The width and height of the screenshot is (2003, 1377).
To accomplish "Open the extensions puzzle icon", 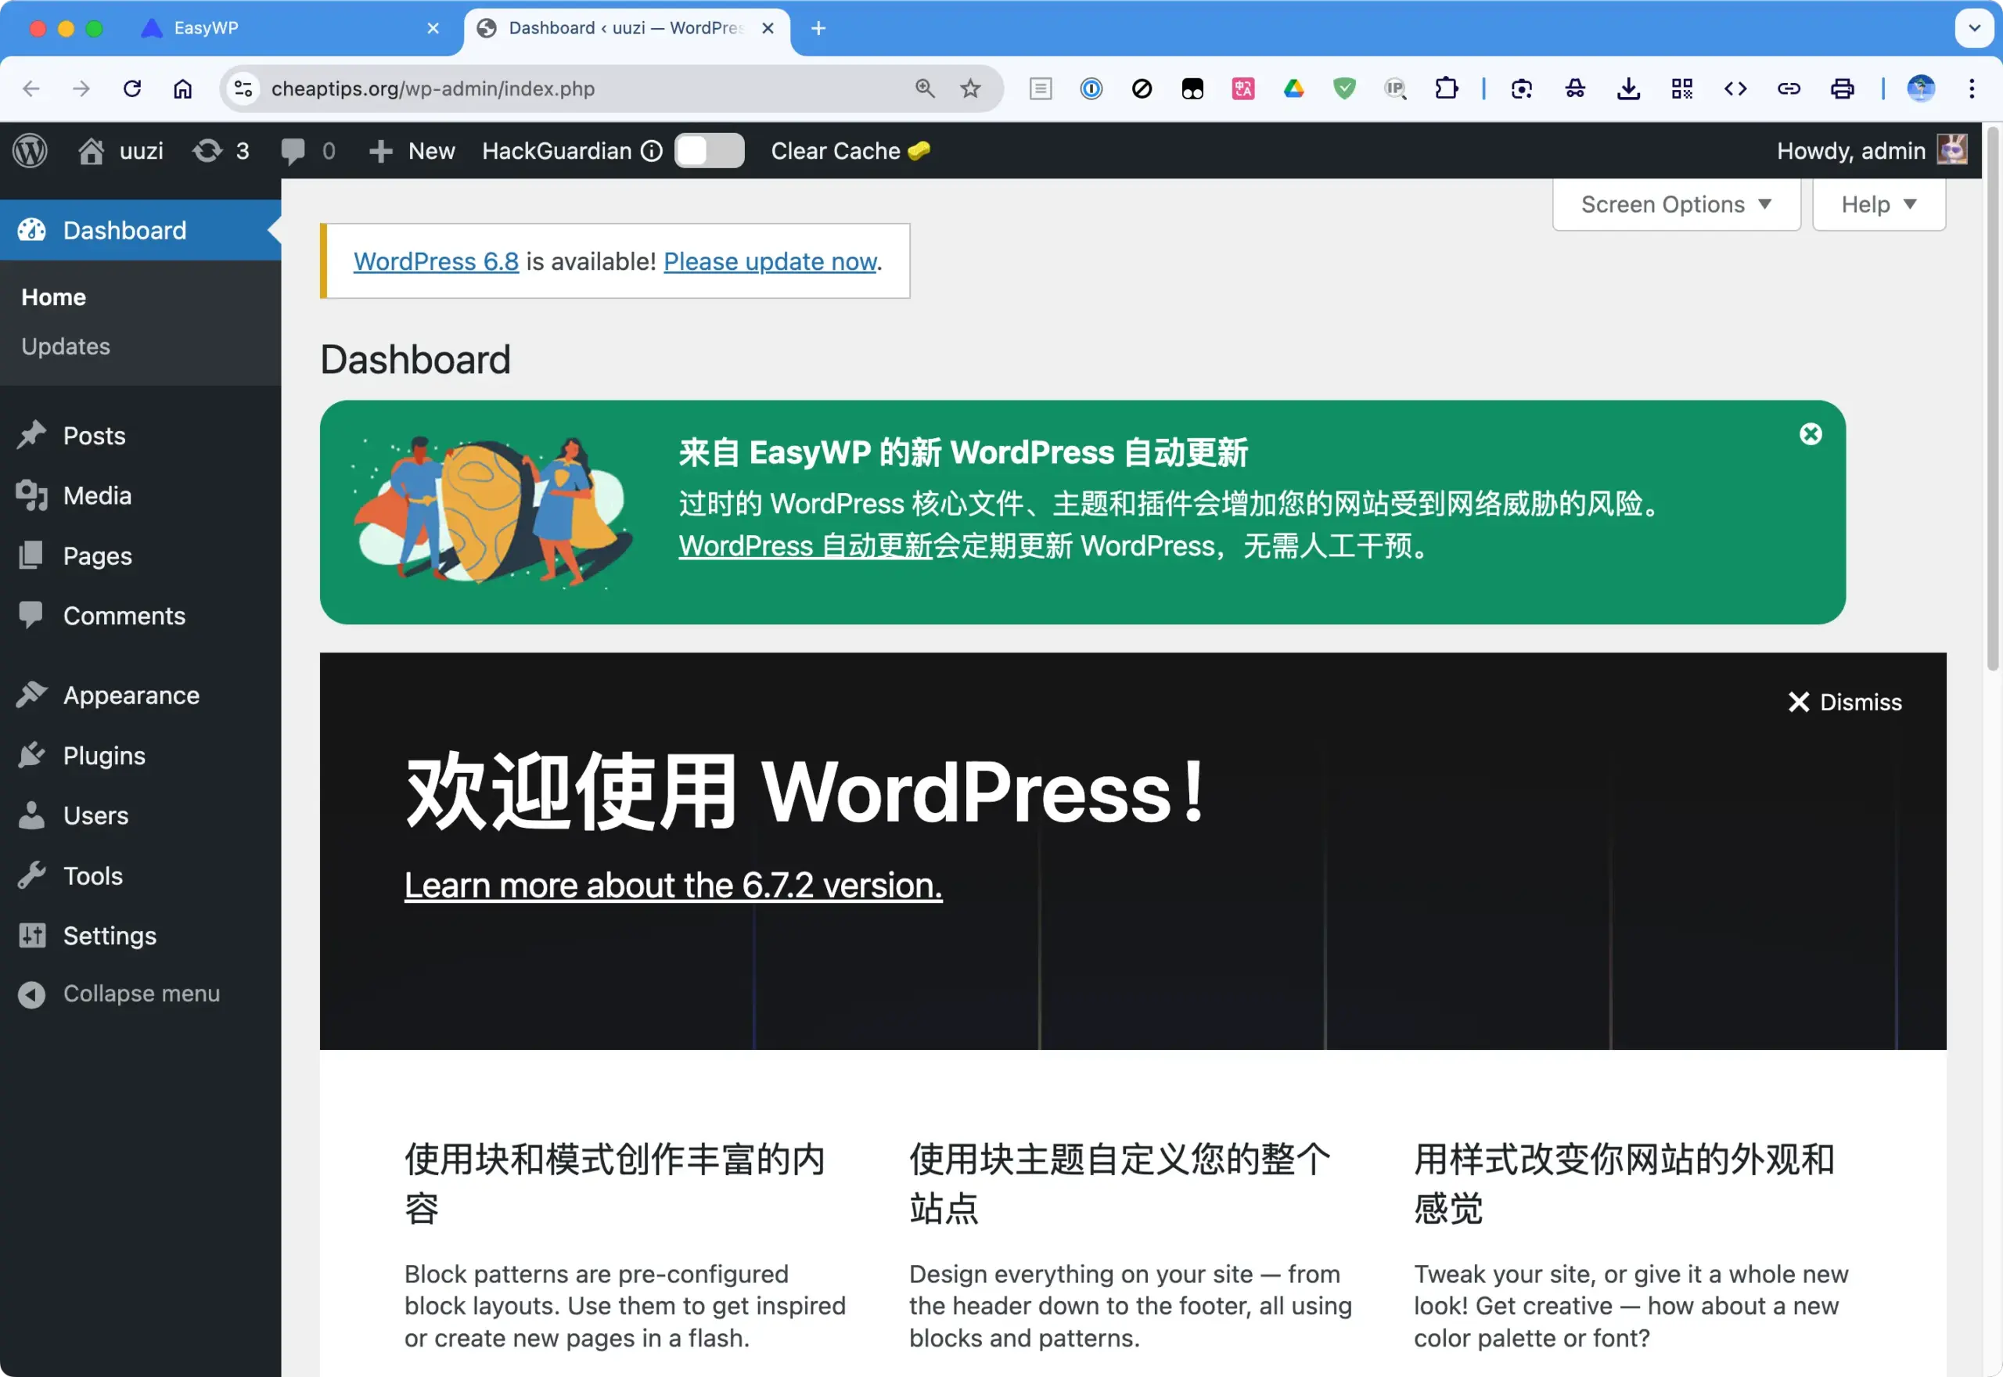I will click(x=1447, y=89).
